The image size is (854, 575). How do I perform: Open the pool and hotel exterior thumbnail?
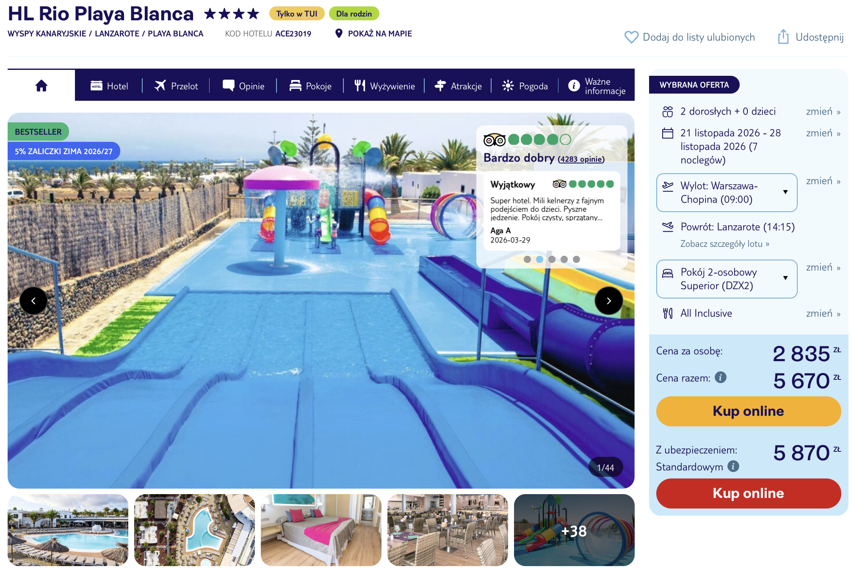click(x=68, y=530)
